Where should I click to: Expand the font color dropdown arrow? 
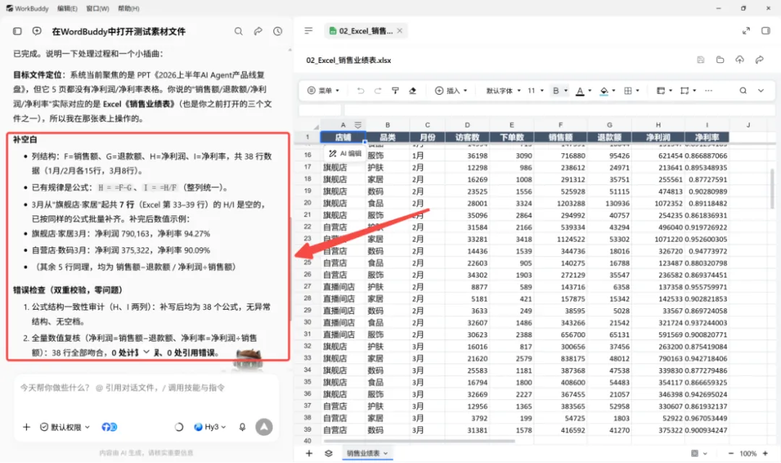(x=590, y=90)
